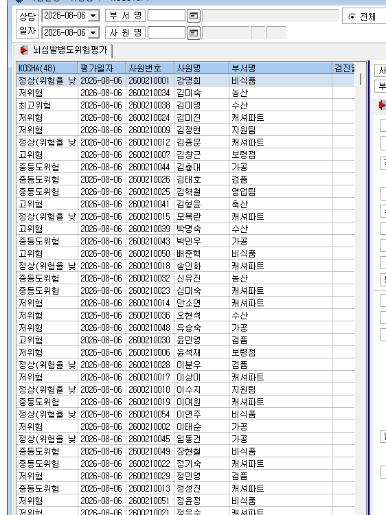The image size is (386, 515).
Task: Switch to 뇌심발병도위험평가 tab
Action: tap(64, 50)
